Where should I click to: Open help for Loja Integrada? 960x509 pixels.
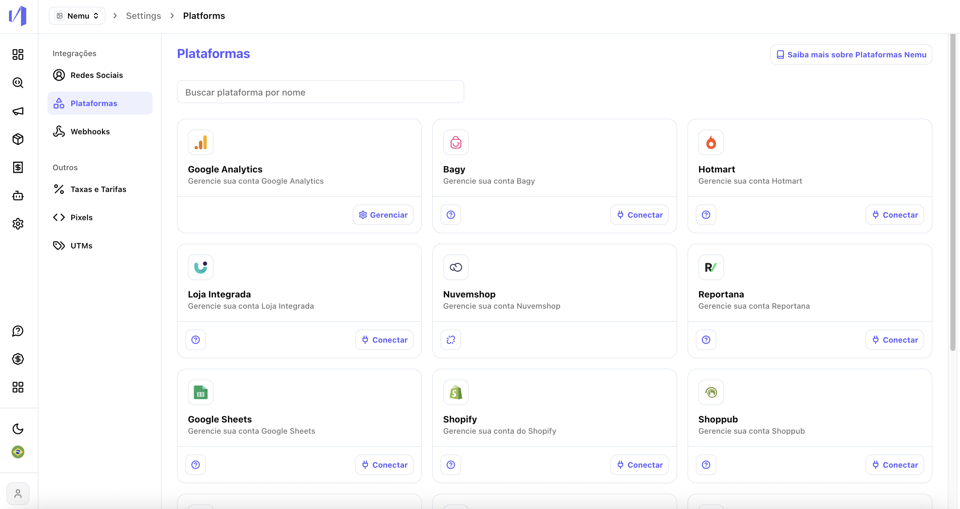(x=196, y=340)
